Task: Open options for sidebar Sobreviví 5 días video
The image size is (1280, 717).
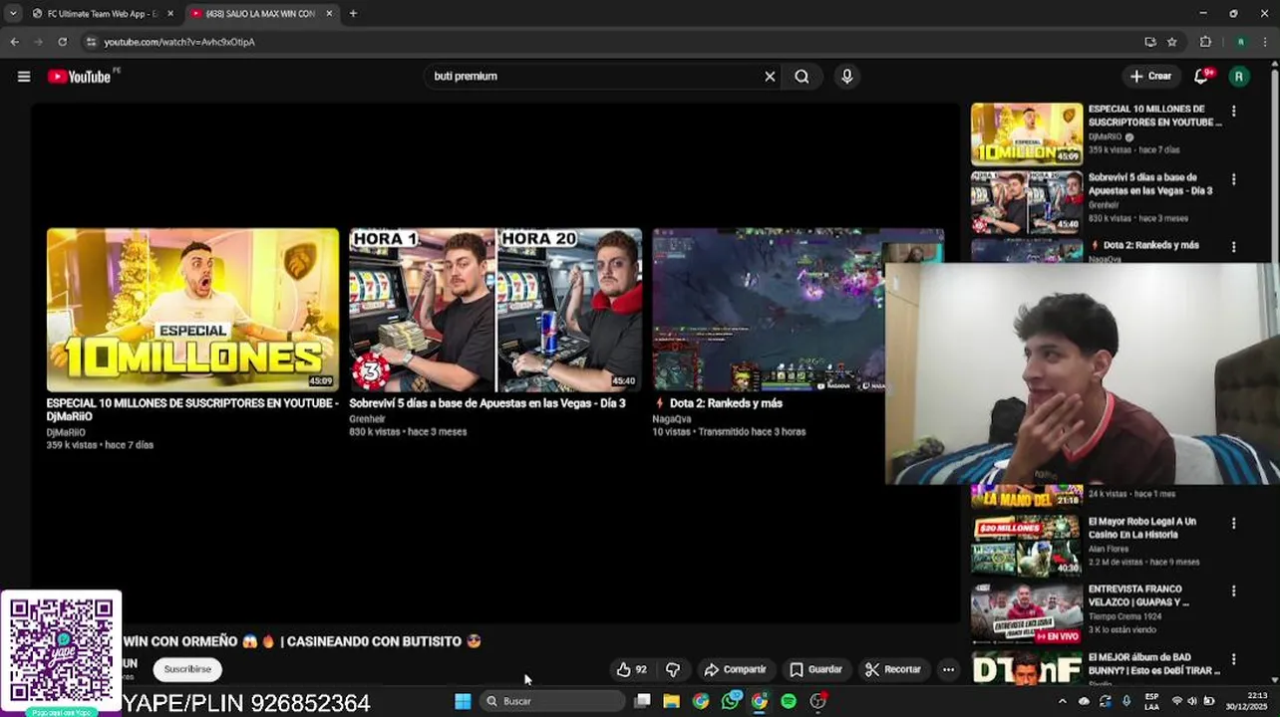Action: pyautogui.click(x=1233, y=180)
